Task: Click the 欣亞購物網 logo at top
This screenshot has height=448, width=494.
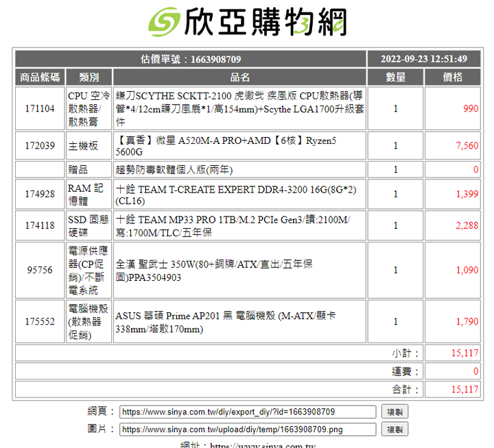Action: click(x=248, y=22)
